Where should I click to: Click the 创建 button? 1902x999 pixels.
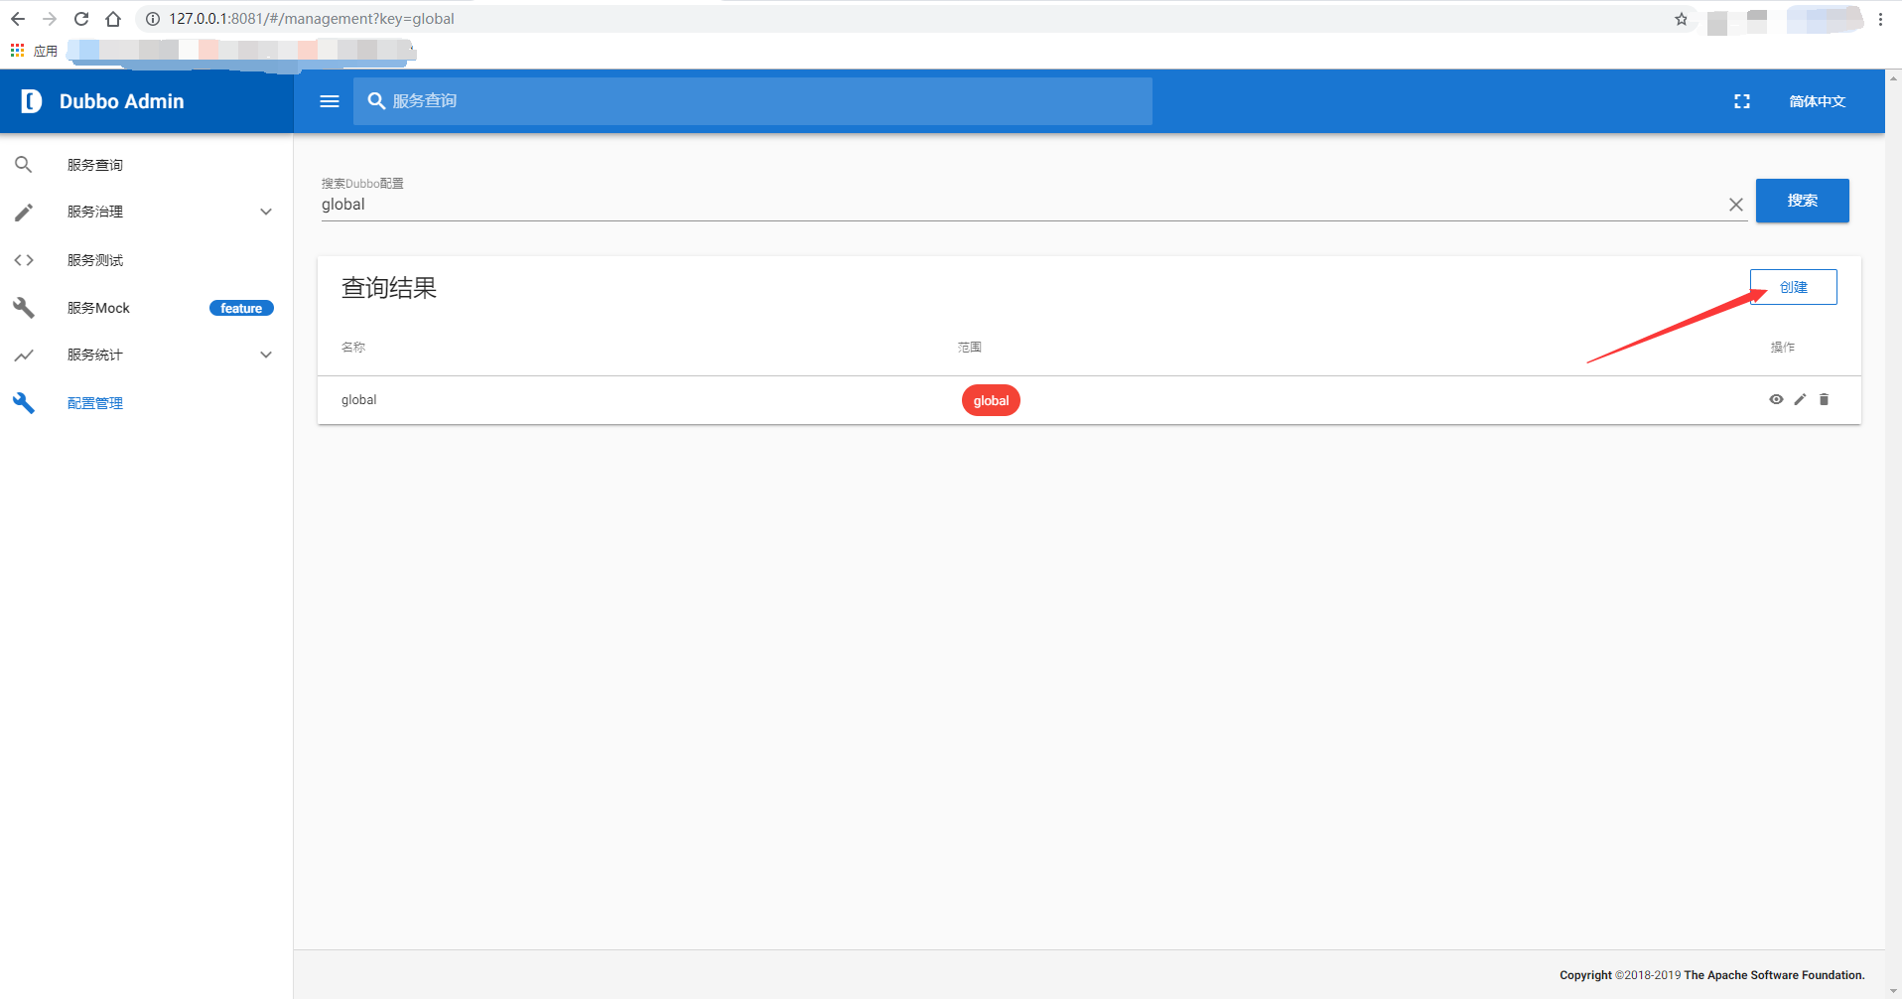1793,287
